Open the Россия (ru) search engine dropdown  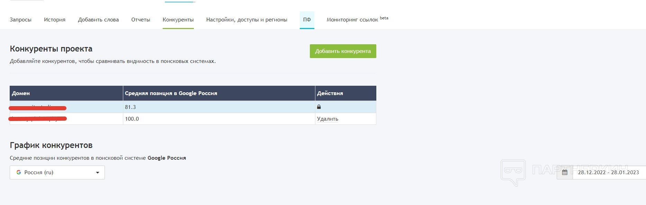(57, 173)
